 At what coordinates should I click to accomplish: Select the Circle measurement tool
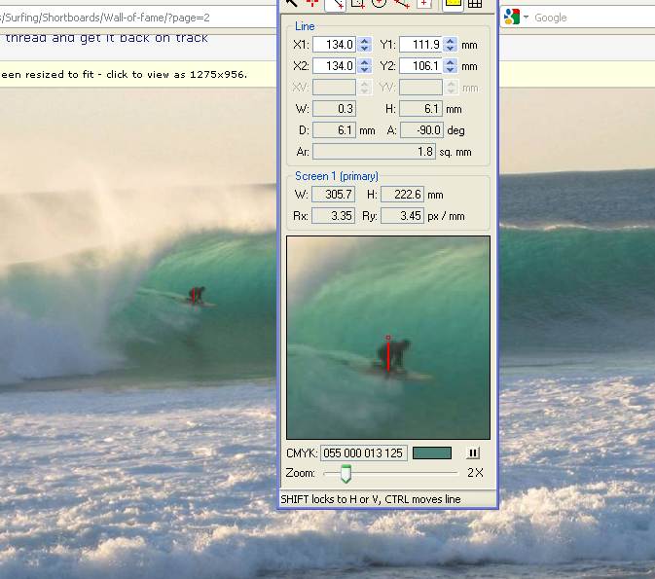click(380, 4)
